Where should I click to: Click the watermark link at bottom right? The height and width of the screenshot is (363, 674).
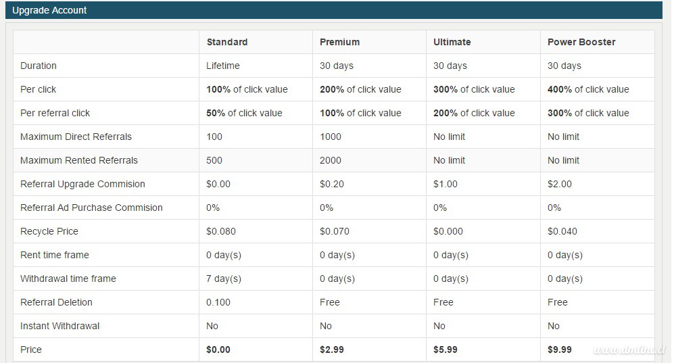(629, 350)
